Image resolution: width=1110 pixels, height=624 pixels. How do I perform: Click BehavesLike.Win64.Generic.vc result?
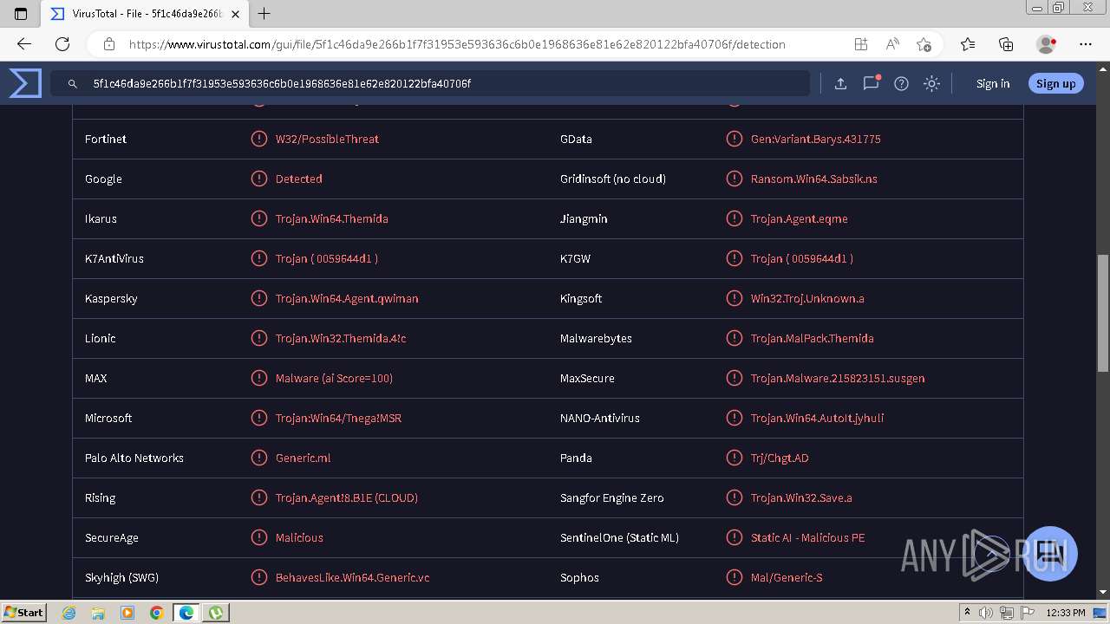[352, 577]
